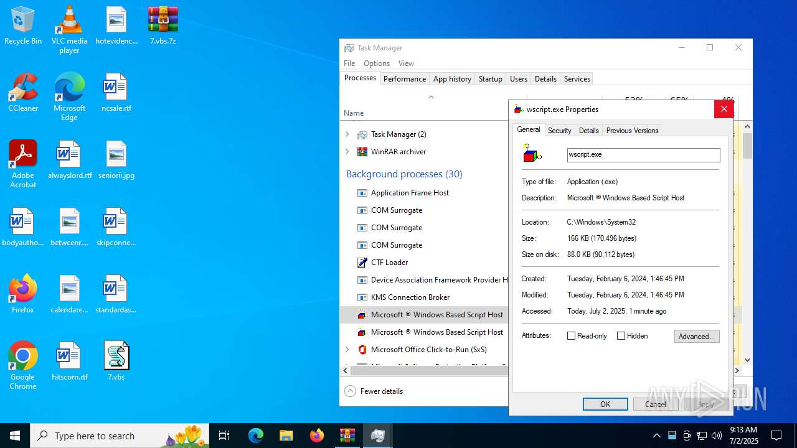
Task: Click the process list vertical scrollbar down arrow
Action: pyautogui.click(x=748, y=360)
